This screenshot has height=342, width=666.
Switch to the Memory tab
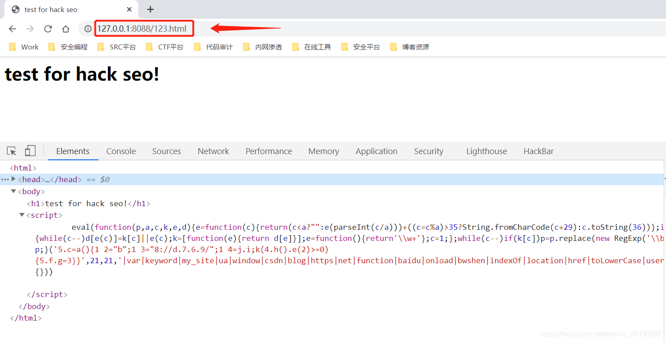pos(324,151)
